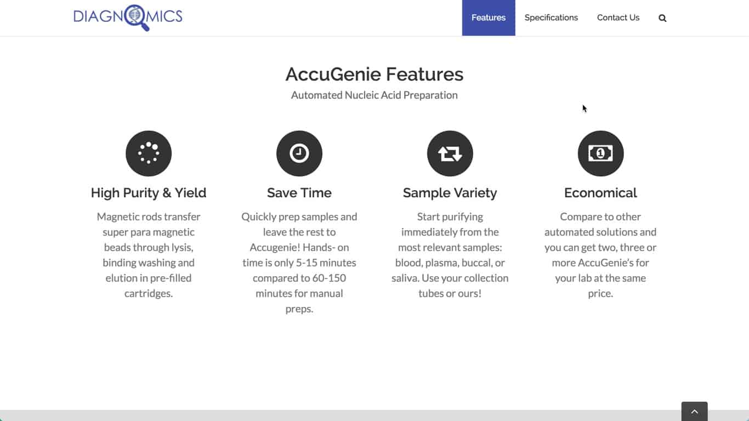The height and width of the screenshot is (421, 749).
Task: Click the High Purity & Yield title
Action: [149, 193]
